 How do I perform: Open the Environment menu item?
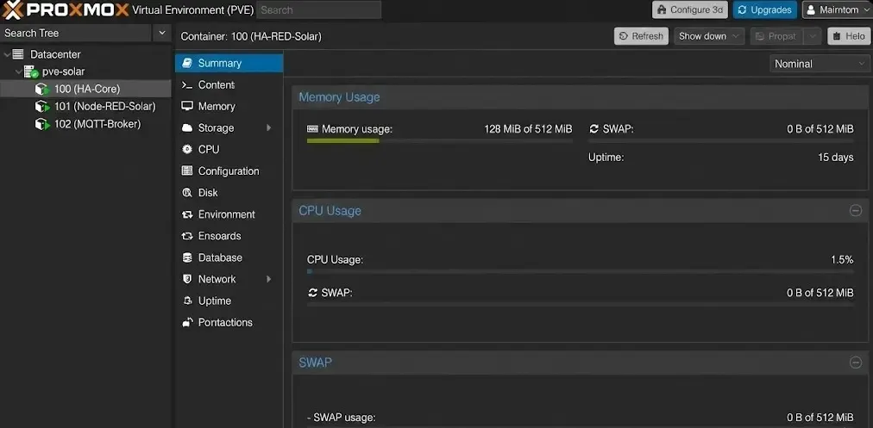[229, 214]
